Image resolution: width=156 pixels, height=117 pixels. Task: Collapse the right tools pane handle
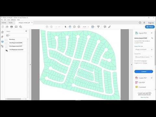[132, 65]
